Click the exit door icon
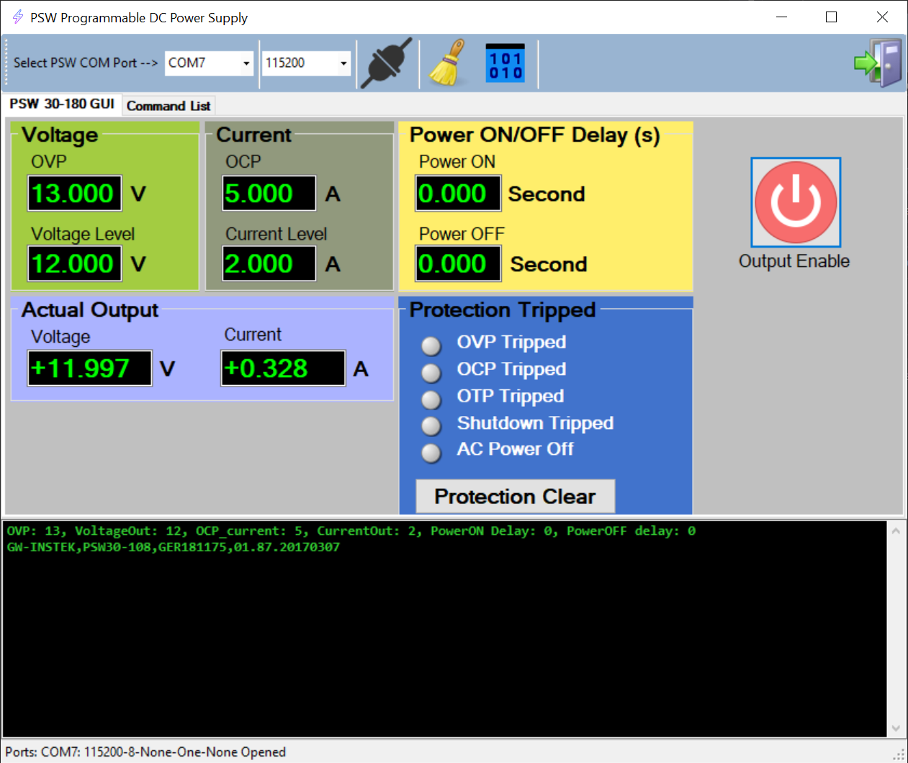Image resolution: width=908 pixels, height=763 pixels. point(878,63)
